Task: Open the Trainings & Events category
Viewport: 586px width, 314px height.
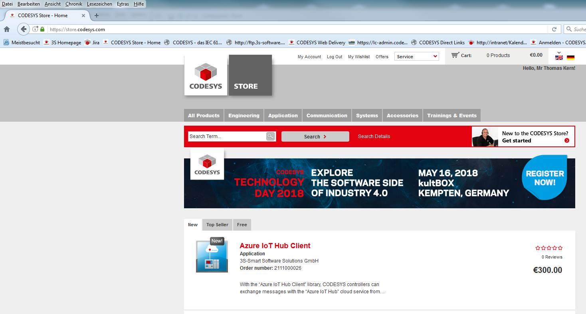Action: pyautogui.click(x=451, y=116)
